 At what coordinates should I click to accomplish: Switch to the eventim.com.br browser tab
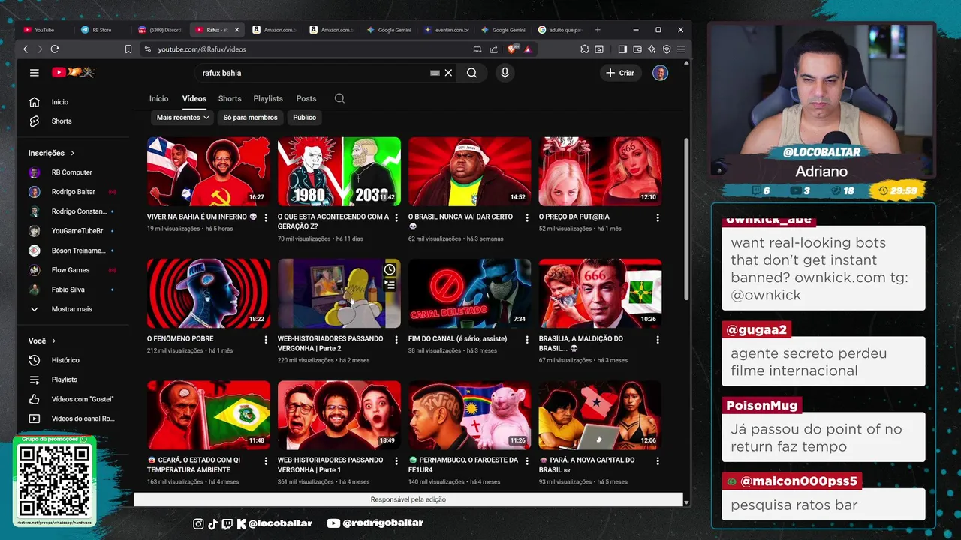click(446, 30)
